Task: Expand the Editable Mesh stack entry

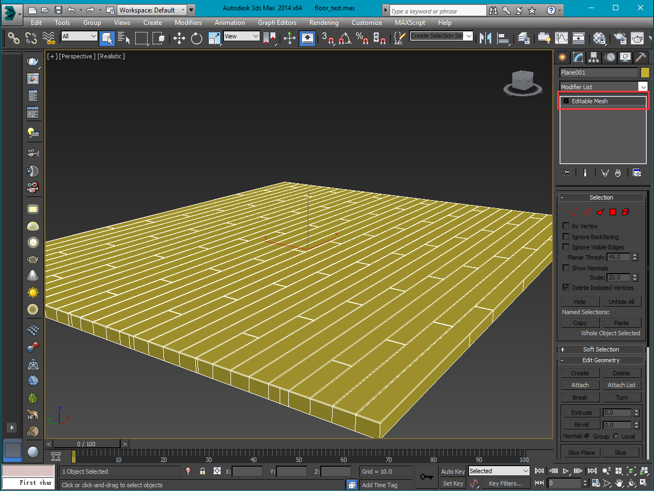Action: 566,101
